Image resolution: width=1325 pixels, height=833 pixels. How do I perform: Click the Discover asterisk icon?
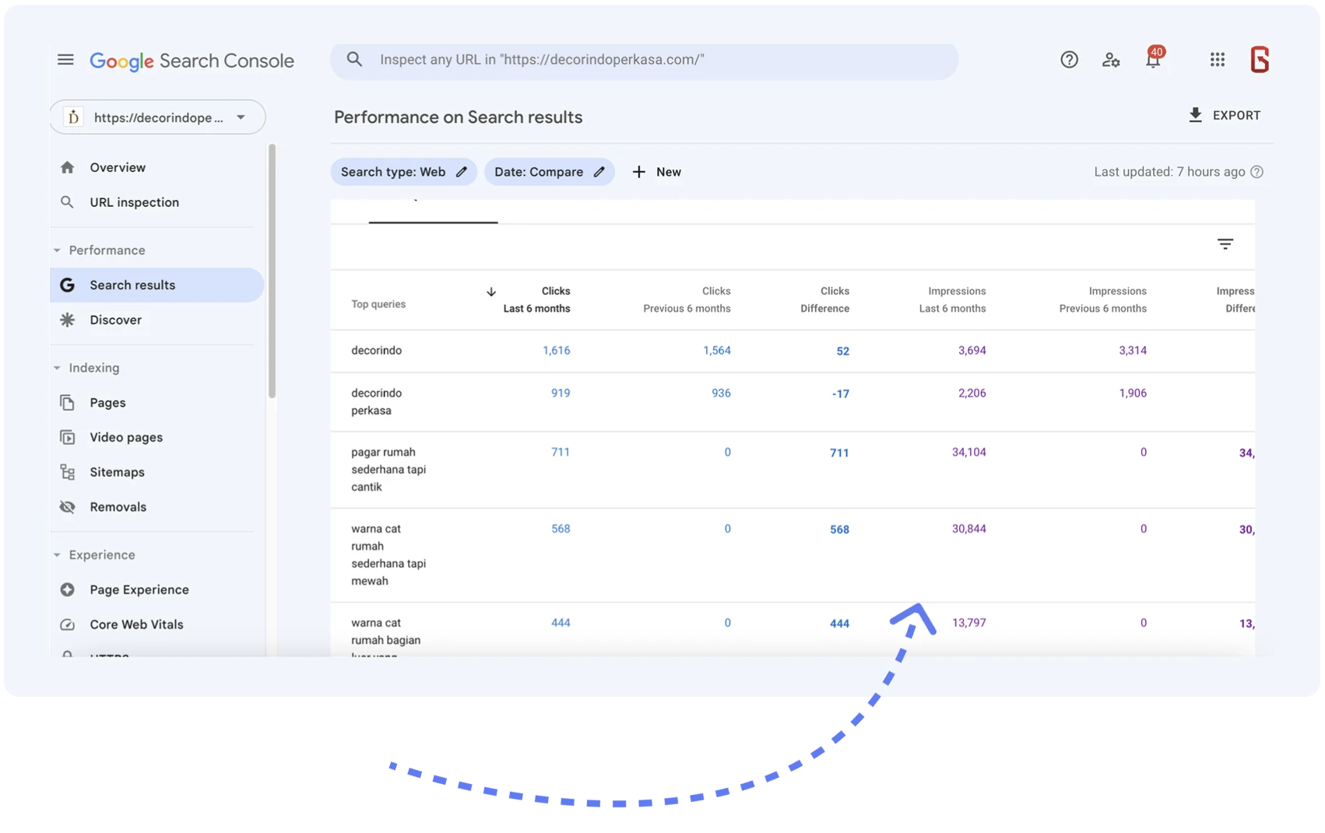68,320
